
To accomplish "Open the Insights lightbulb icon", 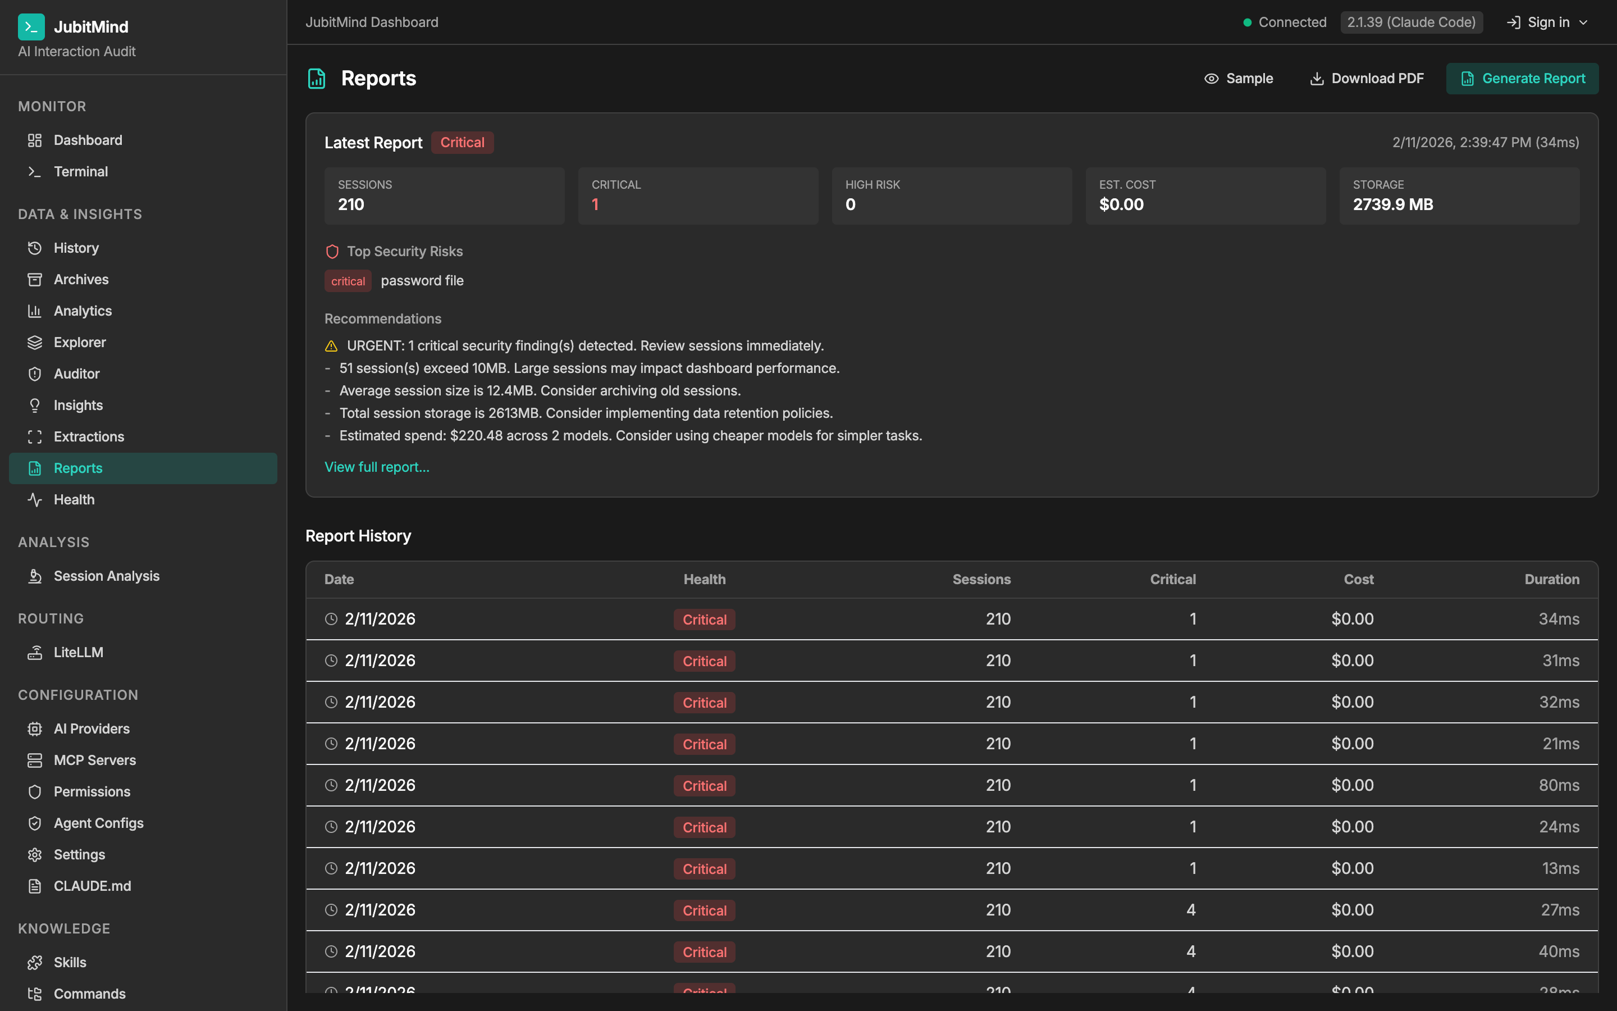I will coord(35,405).
